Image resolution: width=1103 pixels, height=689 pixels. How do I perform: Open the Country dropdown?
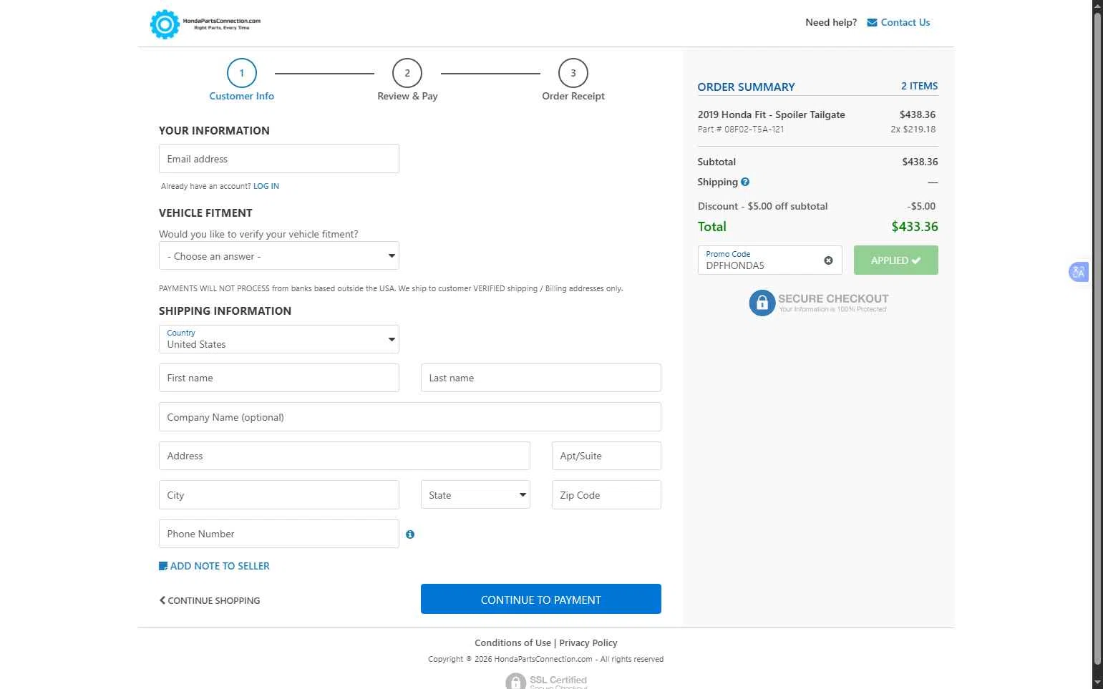pos(279,339)
